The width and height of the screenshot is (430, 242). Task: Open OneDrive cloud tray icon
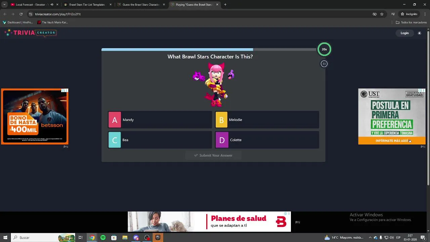point(375,238)
